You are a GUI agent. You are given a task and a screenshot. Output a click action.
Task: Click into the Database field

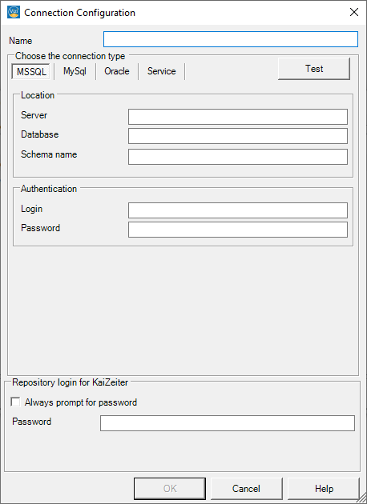(238, 136)
